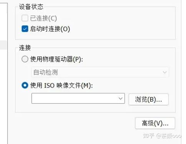Click the 知乎 watermark text

click(x=148, y=136)
